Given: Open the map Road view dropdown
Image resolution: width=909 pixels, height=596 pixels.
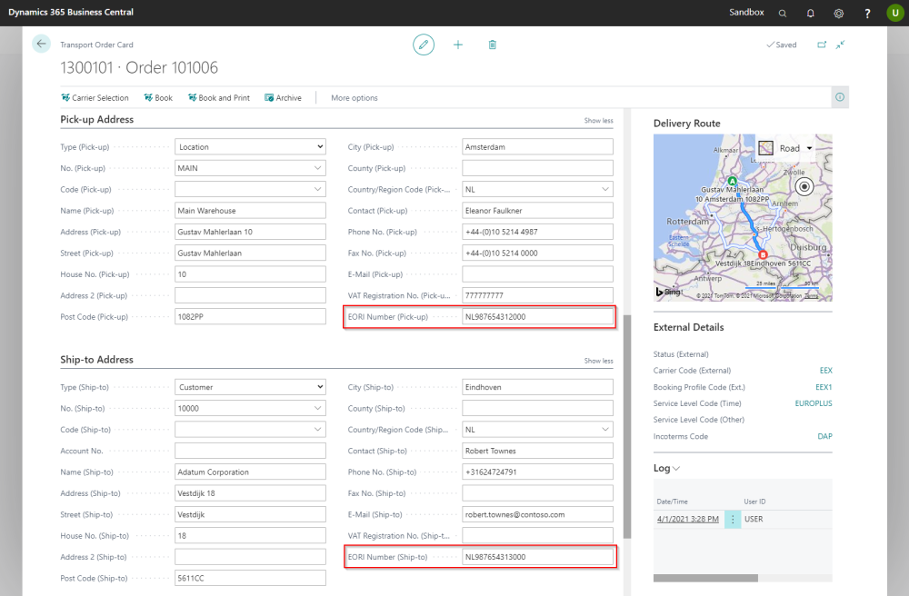Looking at the screenshot, I should click(x=809, y=148).
